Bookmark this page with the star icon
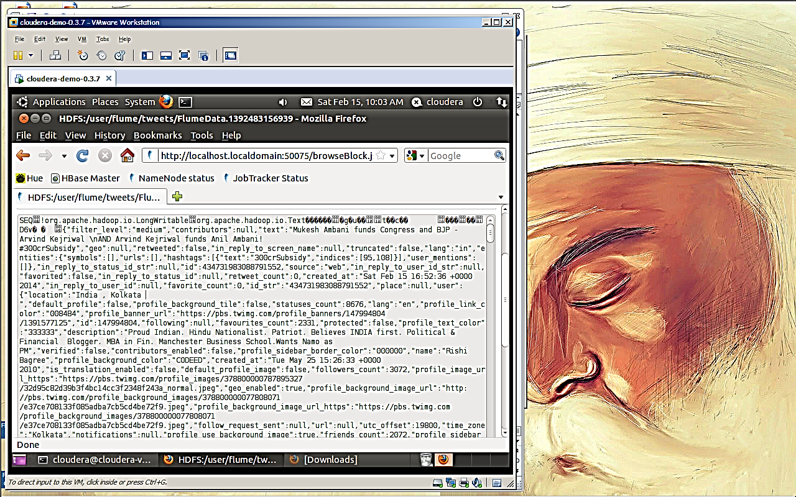Viewport: 796px width, 497px height. point(381,155)
